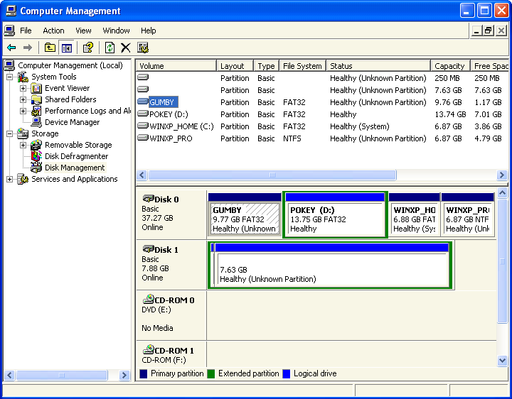Click the Delete (X) toolbar icon
Screen dimensions: 512x399
(x=126, y=48)
